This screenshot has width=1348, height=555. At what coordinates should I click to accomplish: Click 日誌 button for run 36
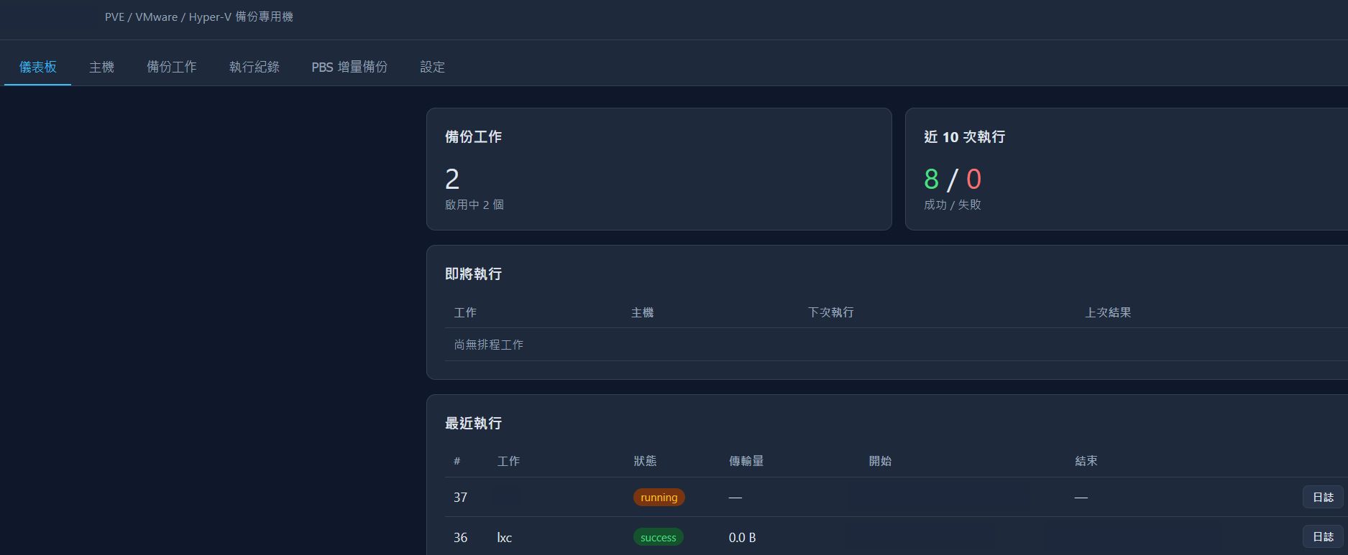click(1323, 536)
